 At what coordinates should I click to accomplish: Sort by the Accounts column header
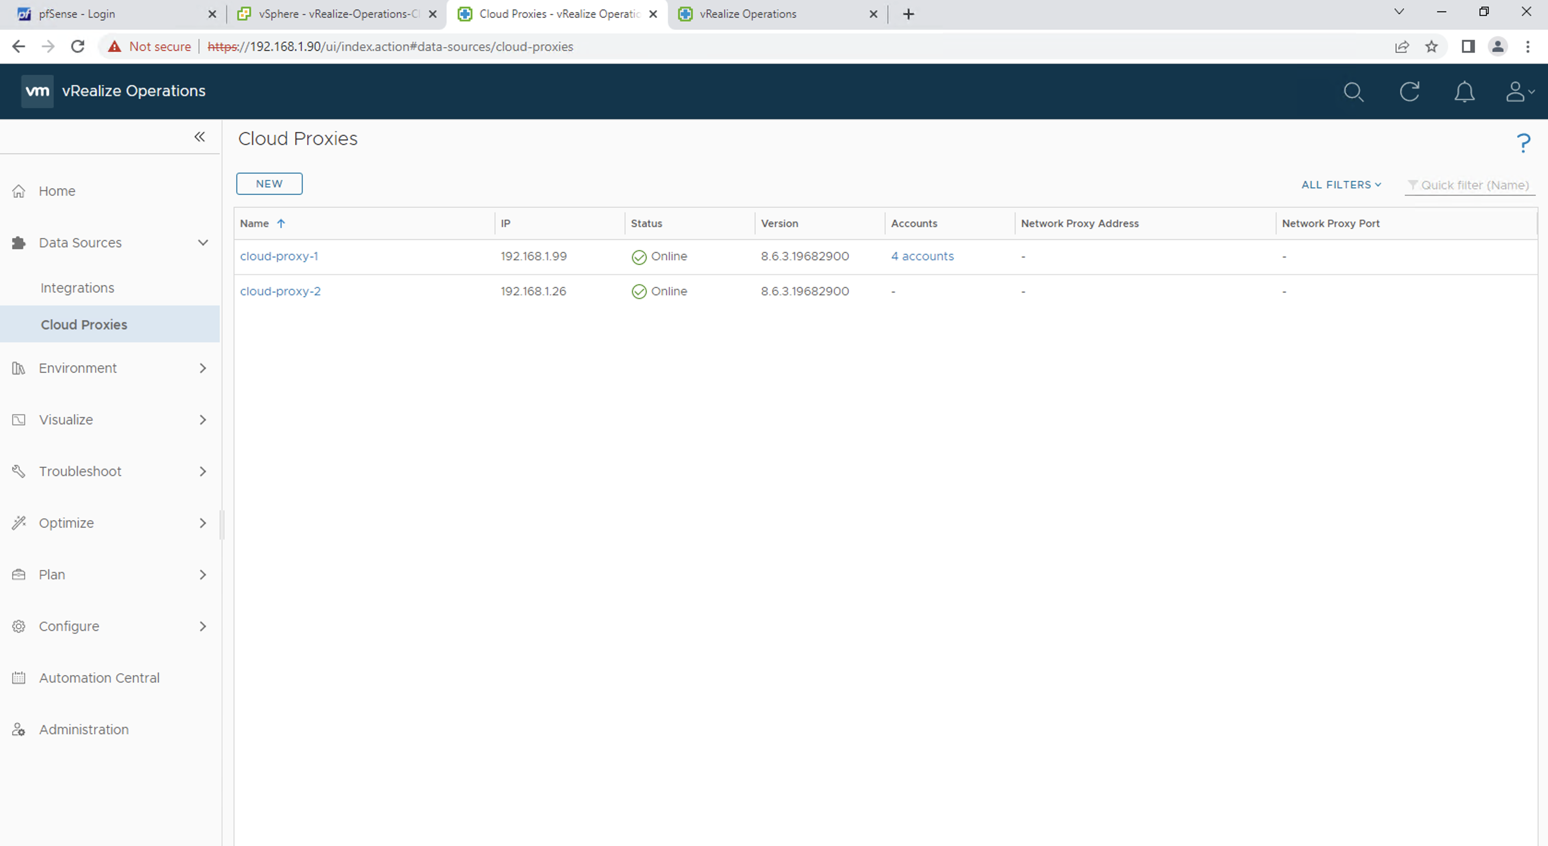(x=914, y=224)
